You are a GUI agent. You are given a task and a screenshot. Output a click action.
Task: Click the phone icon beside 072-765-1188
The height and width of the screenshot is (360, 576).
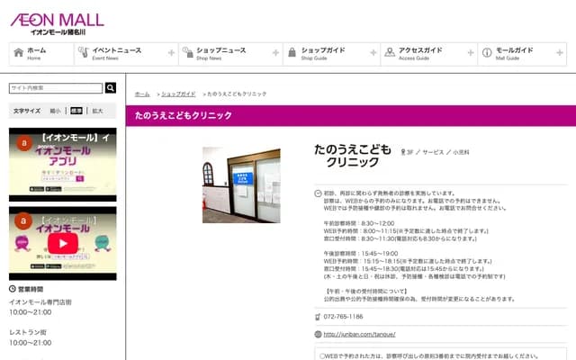[318, 317]
